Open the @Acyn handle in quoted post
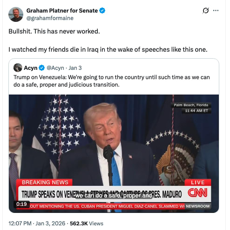The width and height of the screenshot is (230, 230). (x=55, y=68)
